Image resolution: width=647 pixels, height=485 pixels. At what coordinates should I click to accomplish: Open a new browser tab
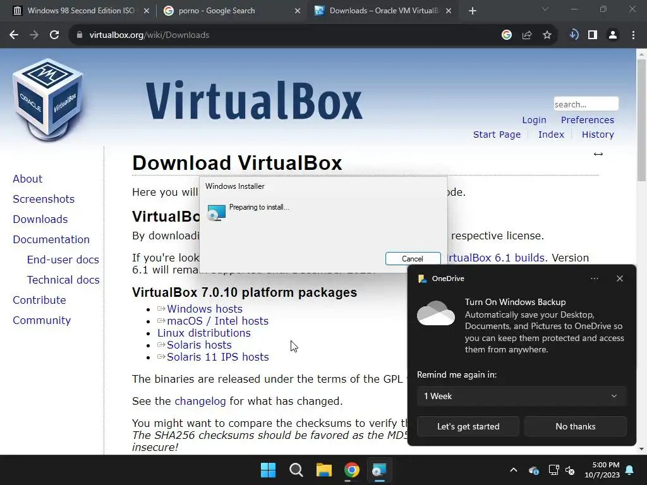pyautogui.click(x=473, y=11)
